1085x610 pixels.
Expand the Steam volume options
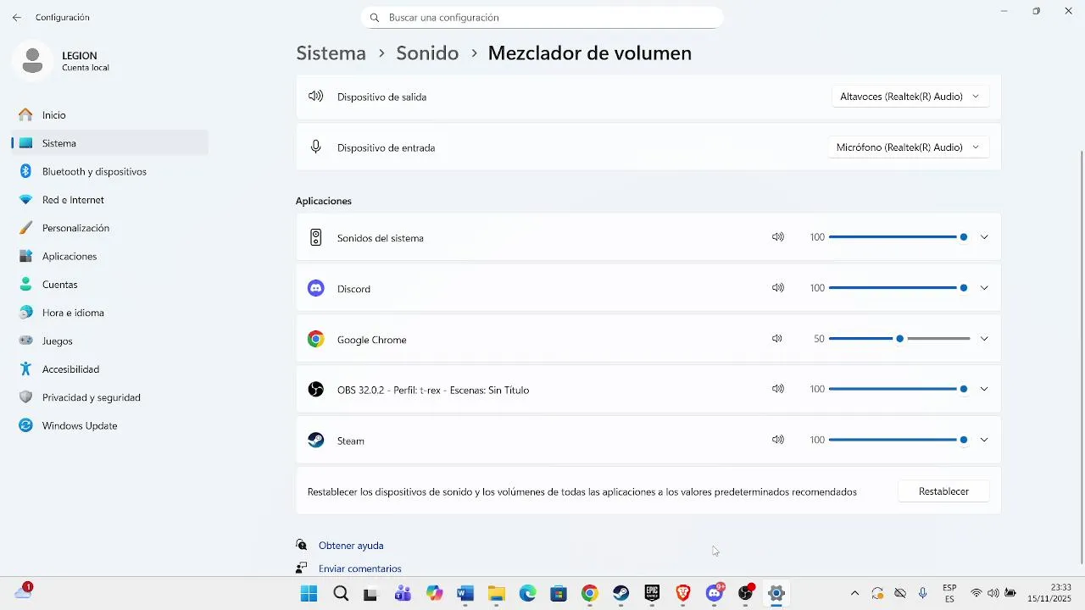click(984, 440)
